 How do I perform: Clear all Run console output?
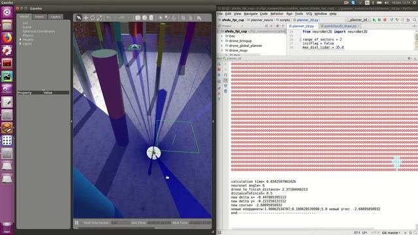pyautogui.click(x=225, y=91)
